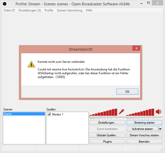Select the Szene entry in scenes list
Viewport: 165px width, 153px height.
tap(24, 114)
